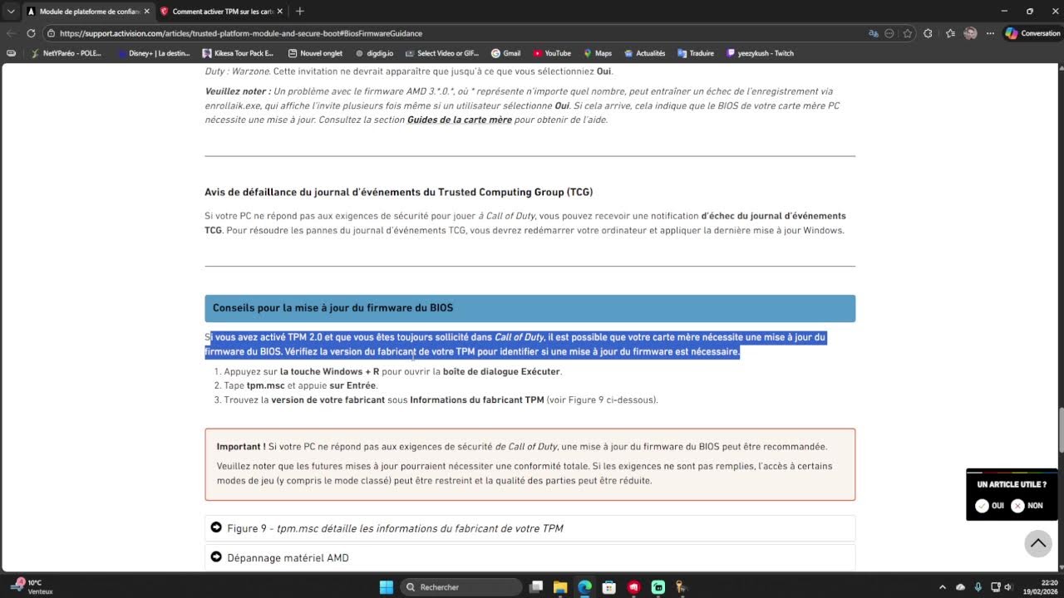This screenshot has width=1064, height=598.
Task: Open File Explorer from the taskbar
Action: [x=560, y=587]
